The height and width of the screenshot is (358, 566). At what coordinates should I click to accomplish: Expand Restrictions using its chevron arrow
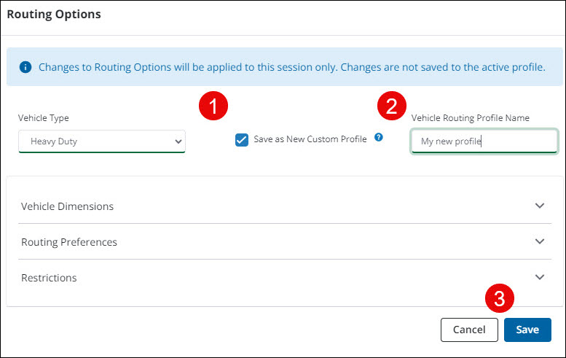539,277
